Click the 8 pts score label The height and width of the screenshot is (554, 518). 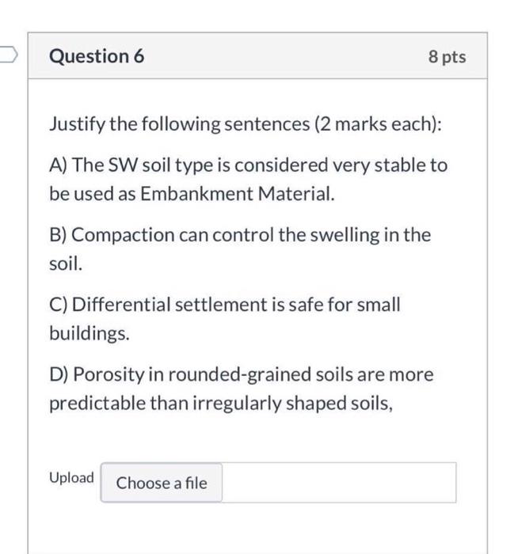(447, 57)
